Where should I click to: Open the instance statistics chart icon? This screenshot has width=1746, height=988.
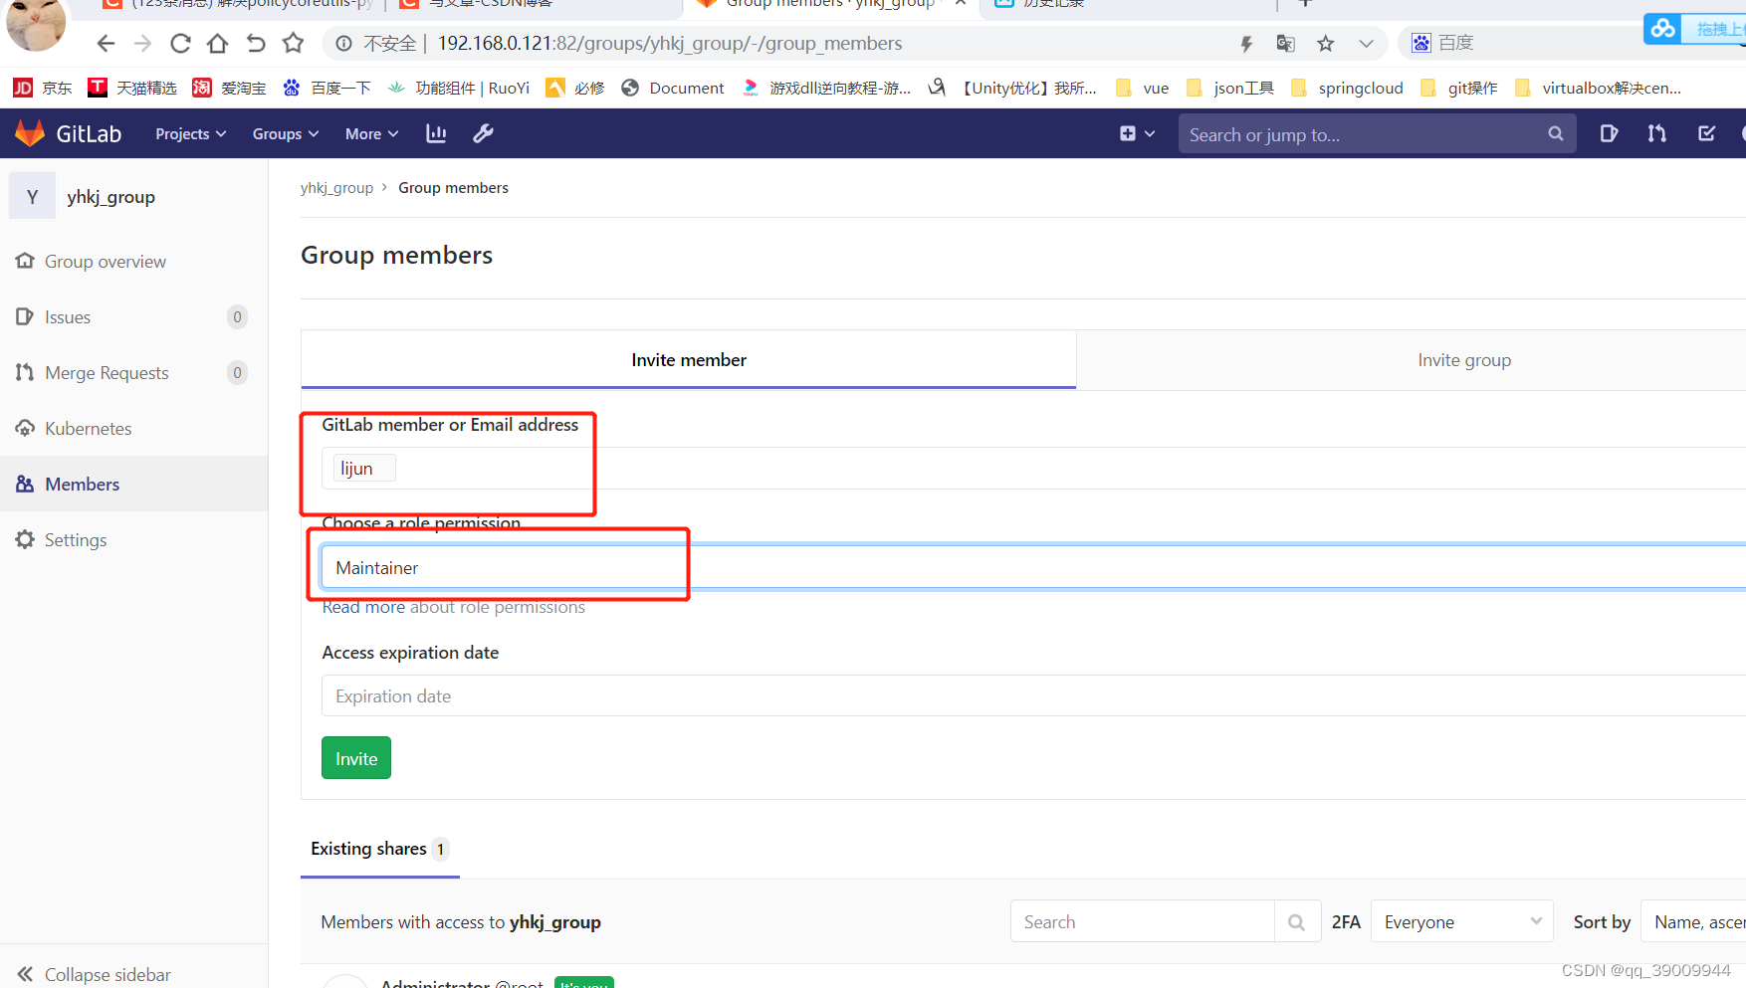point(436,133)
